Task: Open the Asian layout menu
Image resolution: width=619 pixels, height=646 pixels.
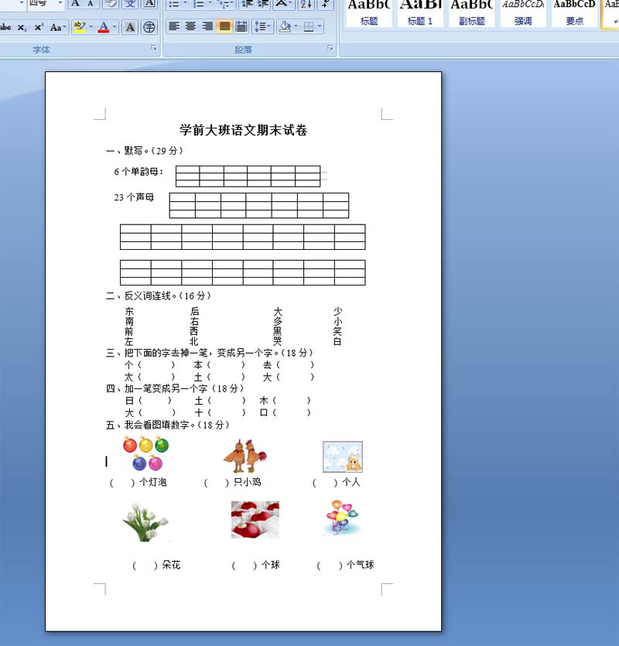Action: pos(283,4)
